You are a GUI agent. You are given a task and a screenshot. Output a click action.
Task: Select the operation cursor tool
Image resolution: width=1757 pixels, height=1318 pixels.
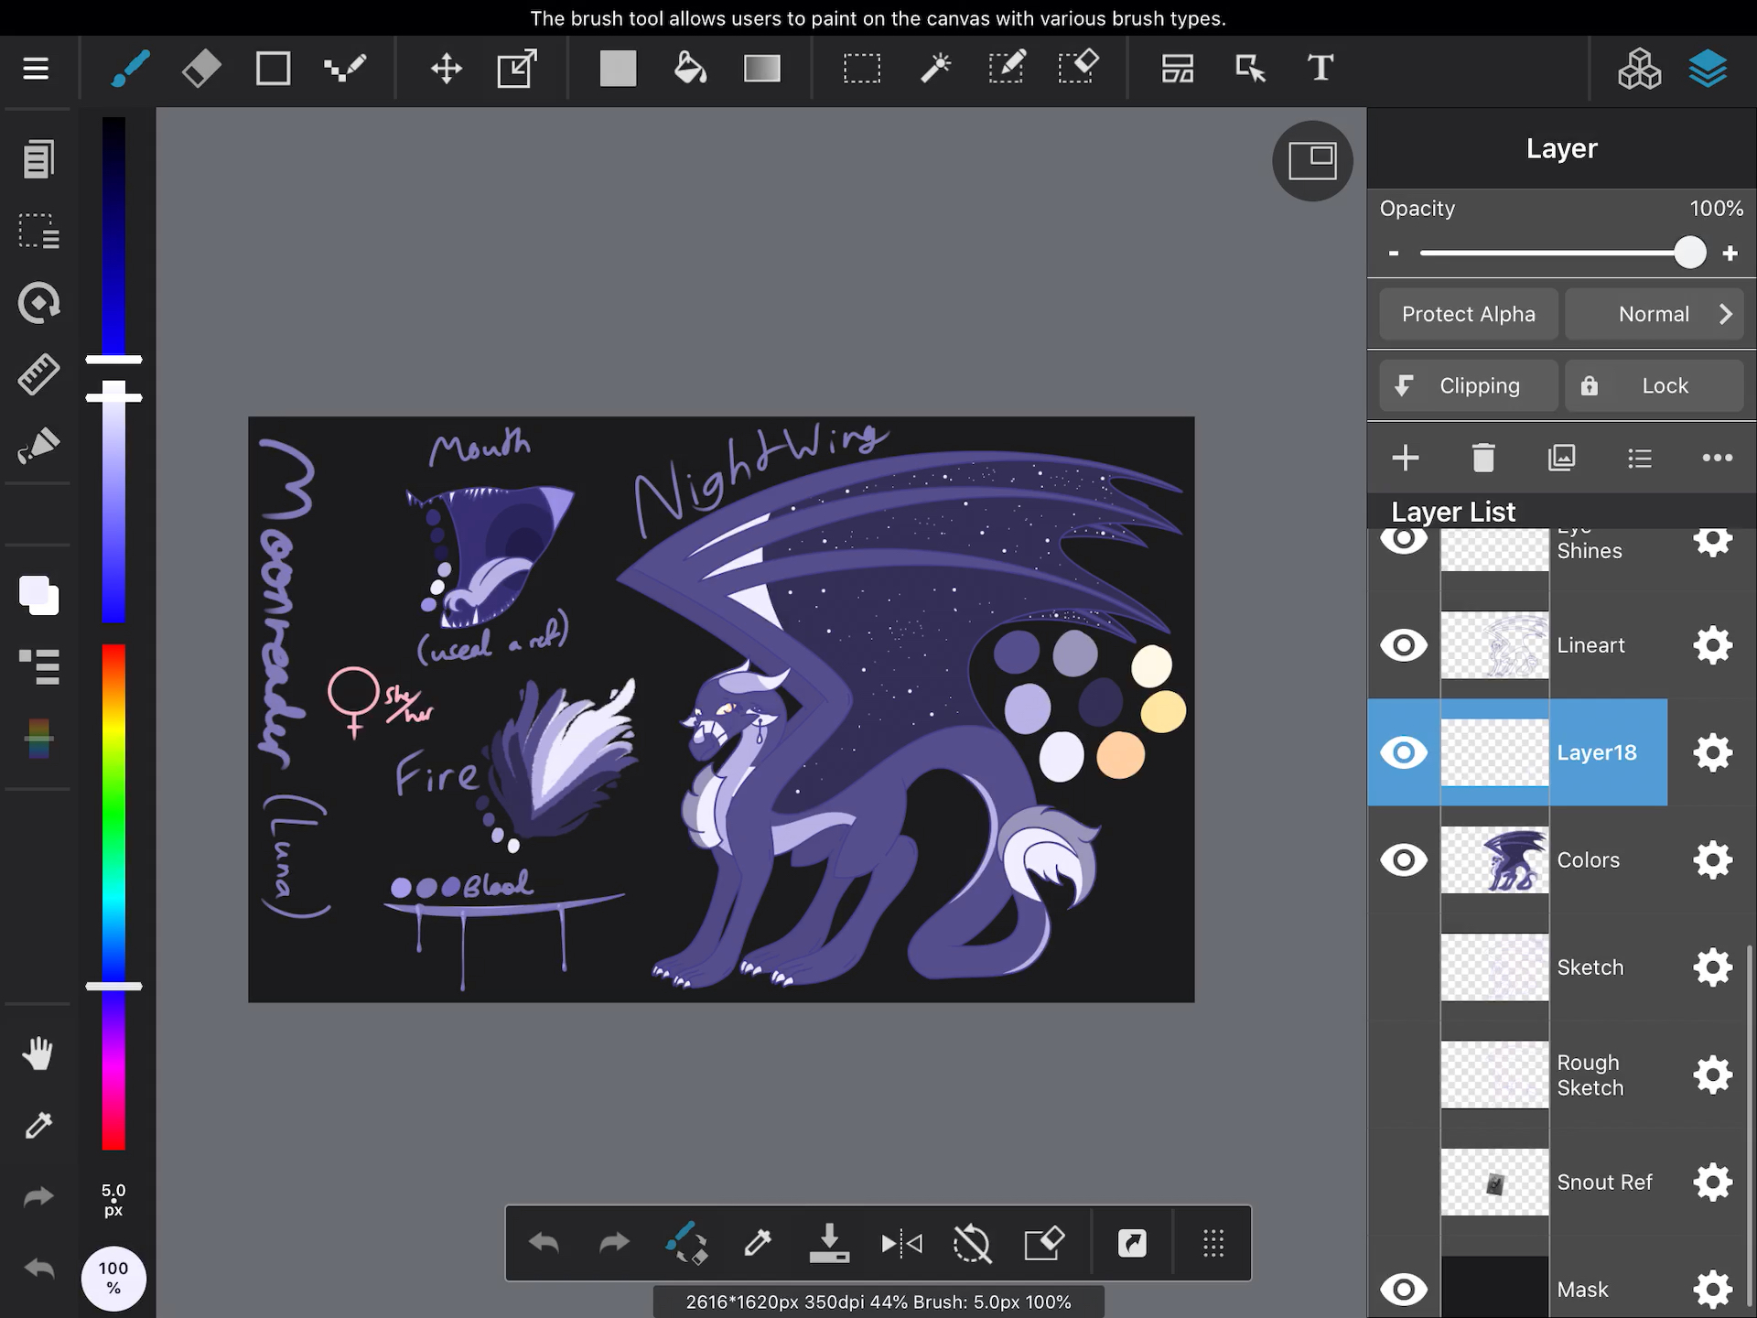pos(1250,69)
